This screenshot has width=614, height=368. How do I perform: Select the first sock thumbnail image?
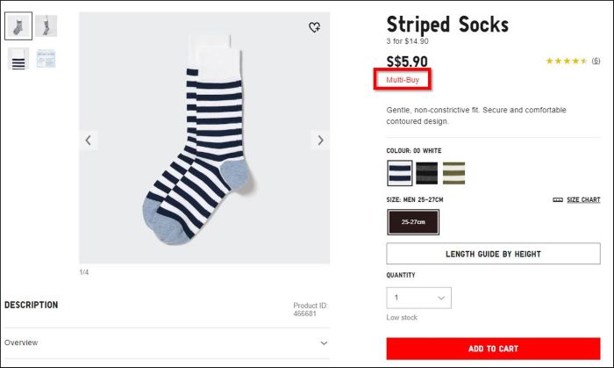[18, 26]
